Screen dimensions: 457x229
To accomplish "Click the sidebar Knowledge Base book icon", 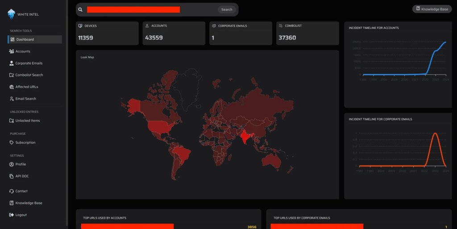I will pos(11,203).
